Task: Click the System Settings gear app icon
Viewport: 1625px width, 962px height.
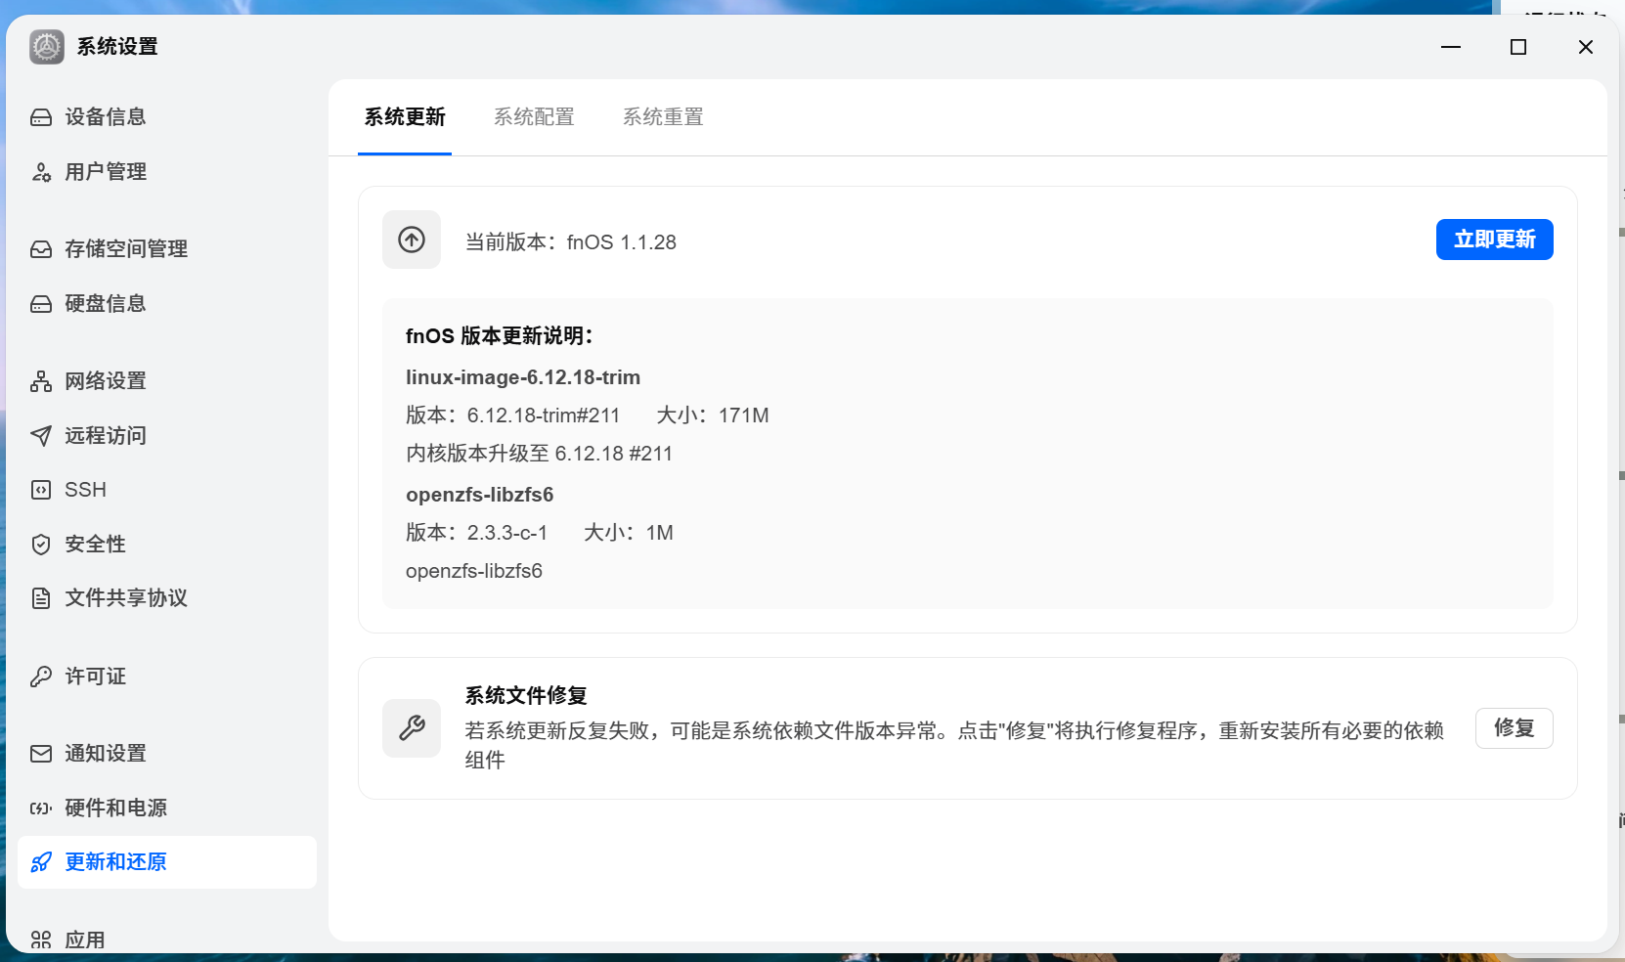Action: 47,47
